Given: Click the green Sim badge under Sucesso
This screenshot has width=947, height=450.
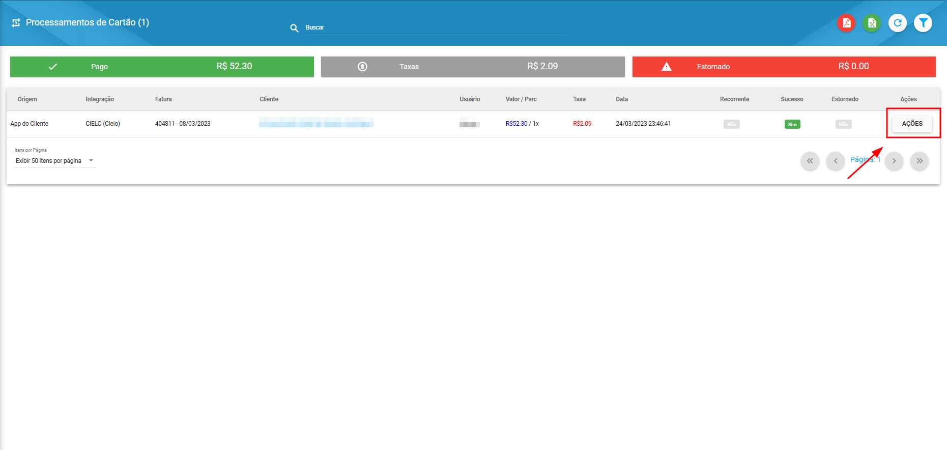Looking at the screenshot, I should pyautogui.click(x=792, y=124).
